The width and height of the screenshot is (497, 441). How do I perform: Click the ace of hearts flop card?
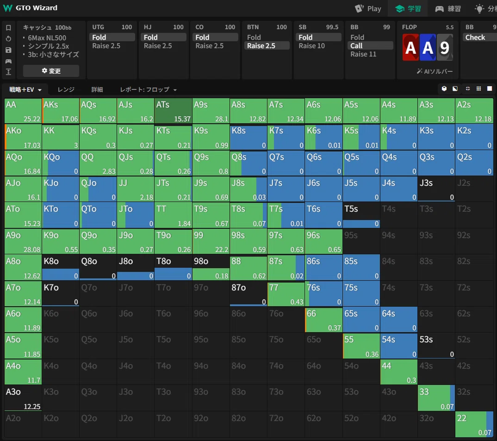tap(410, 48)
